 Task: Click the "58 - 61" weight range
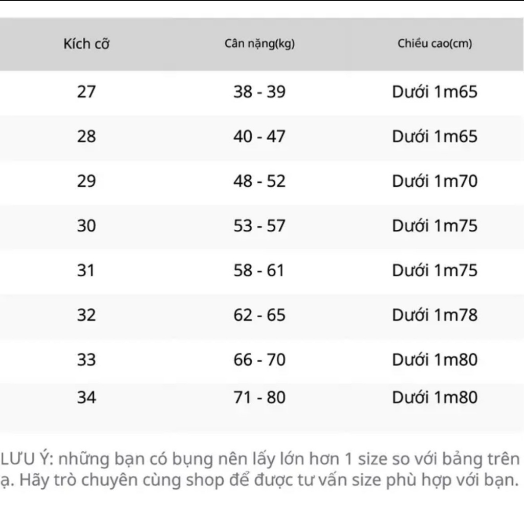click(x=259, y=270)
